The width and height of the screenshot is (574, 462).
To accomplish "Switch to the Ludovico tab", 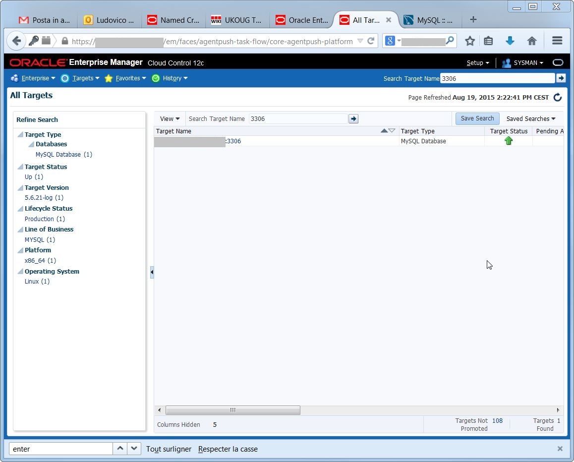I will [x=109, y=20].
